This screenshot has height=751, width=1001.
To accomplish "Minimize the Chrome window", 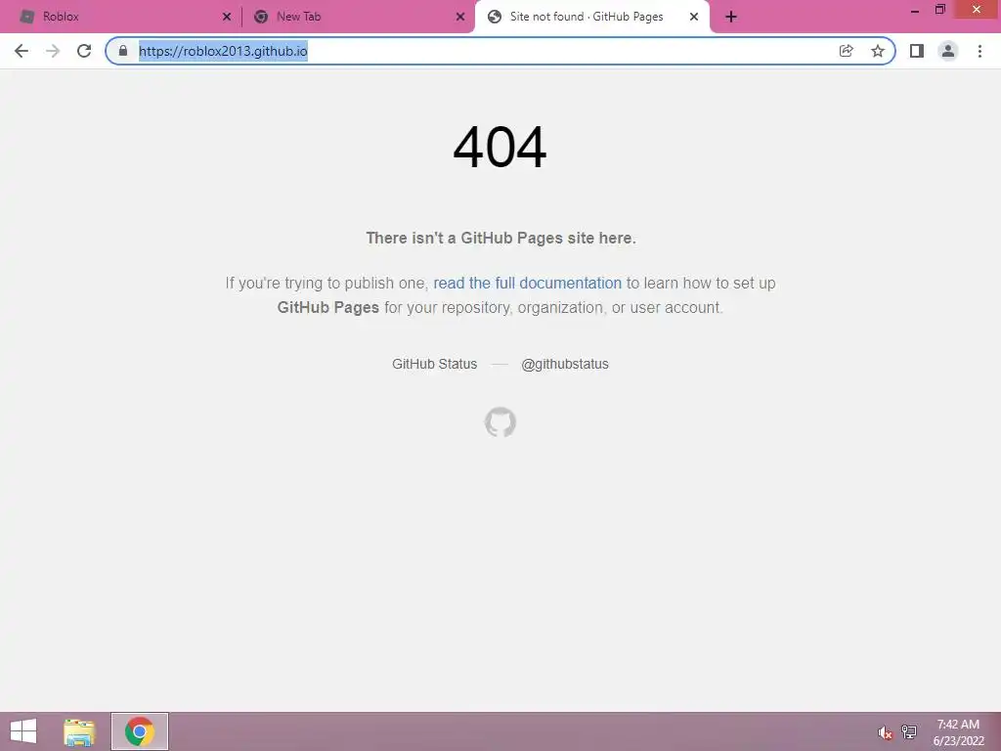I will click(x=915, y=10).
